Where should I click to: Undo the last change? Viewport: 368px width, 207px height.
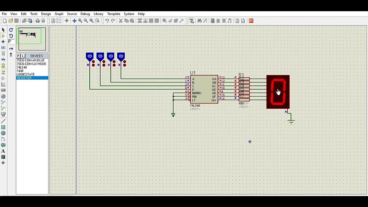[107, 21]
